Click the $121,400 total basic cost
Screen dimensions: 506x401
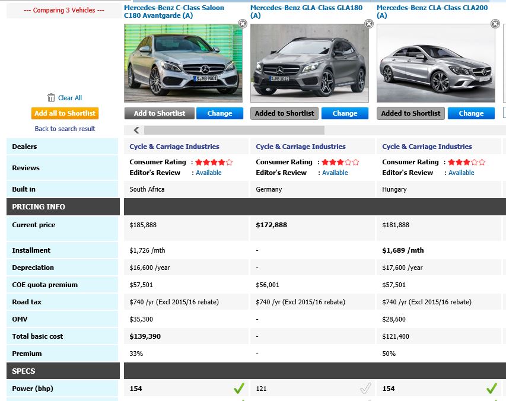tap(396, 336)
